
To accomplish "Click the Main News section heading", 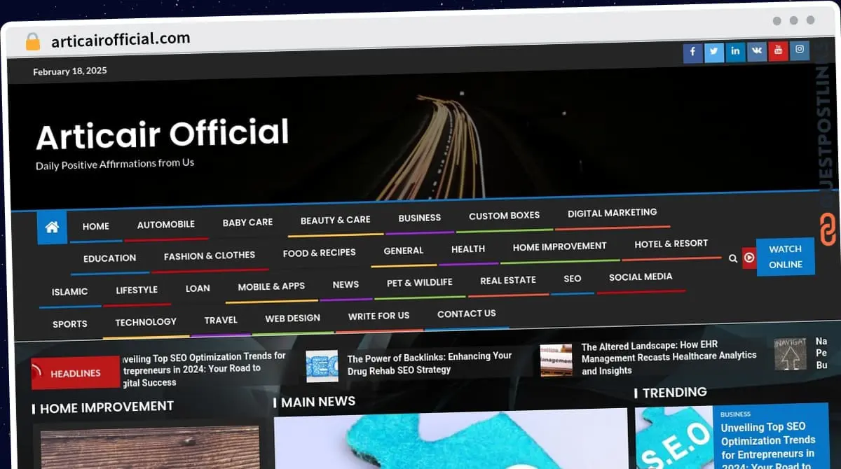I will [x=318, y=402].
